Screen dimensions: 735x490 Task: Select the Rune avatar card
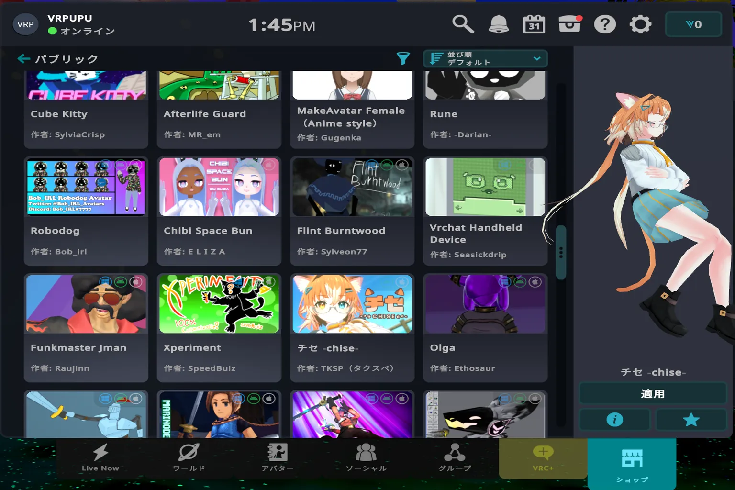click(x=485, y=109)
